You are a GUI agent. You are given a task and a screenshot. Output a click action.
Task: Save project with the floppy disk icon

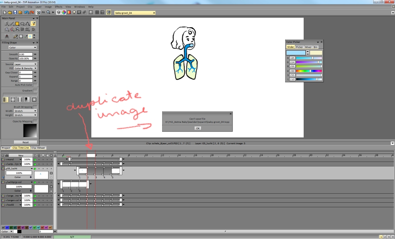(x=15, y=12)
